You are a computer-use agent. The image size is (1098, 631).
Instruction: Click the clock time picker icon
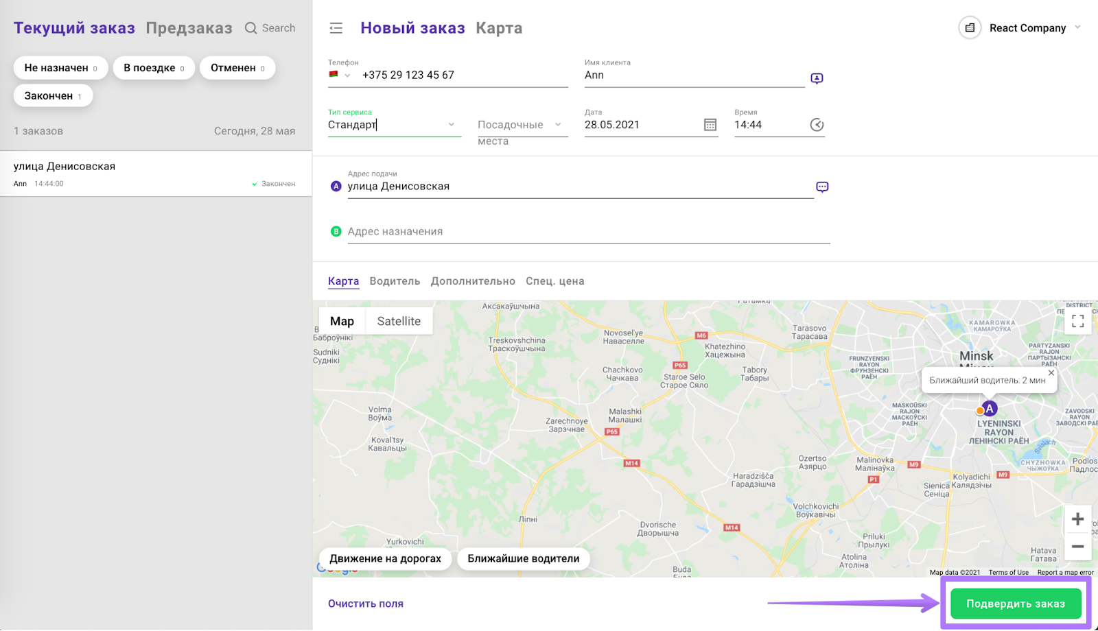[817, 125]
